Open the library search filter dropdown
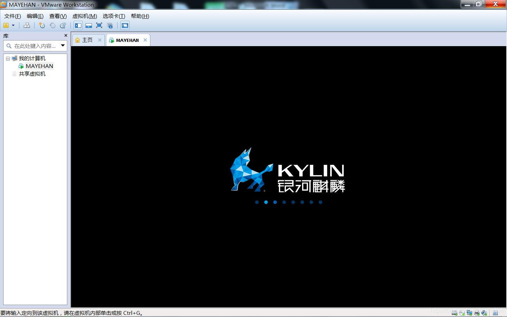Screen dimensions: 507x317 pyautogui.click(x=63, y=45)
